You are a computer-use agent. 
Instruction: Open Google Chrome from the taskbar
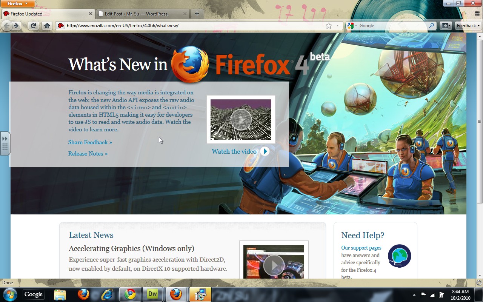pyautogui.click(x=130, y=294)
